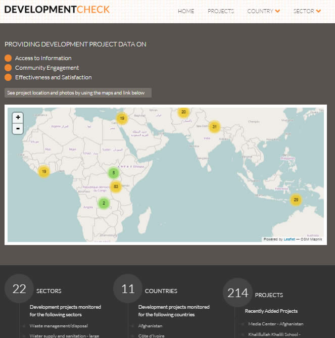Image resolution: width=335 pixels, height=338 pixels.
Task: Open the cluster marker 83 in East Africa
Action: [116, 186]
